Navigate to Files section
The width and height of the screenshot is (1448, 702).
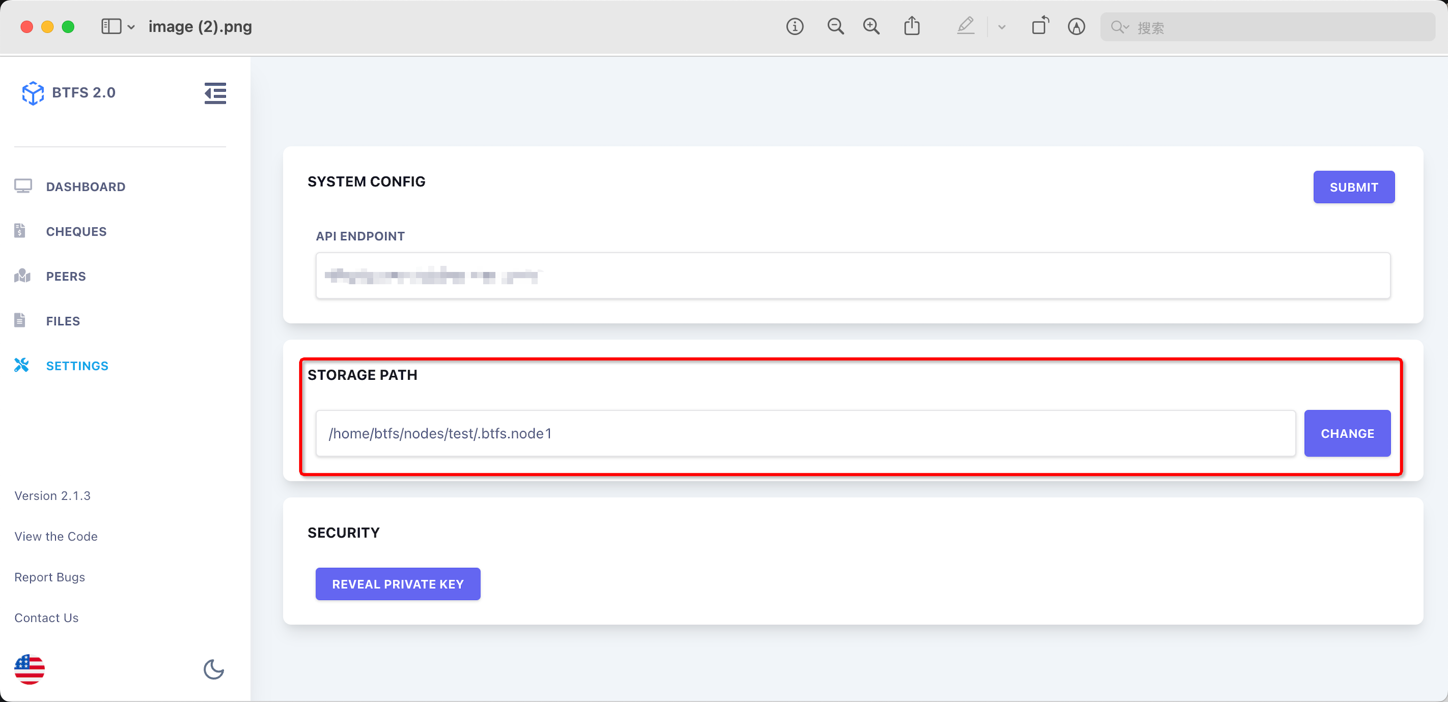tap(63, 321)
